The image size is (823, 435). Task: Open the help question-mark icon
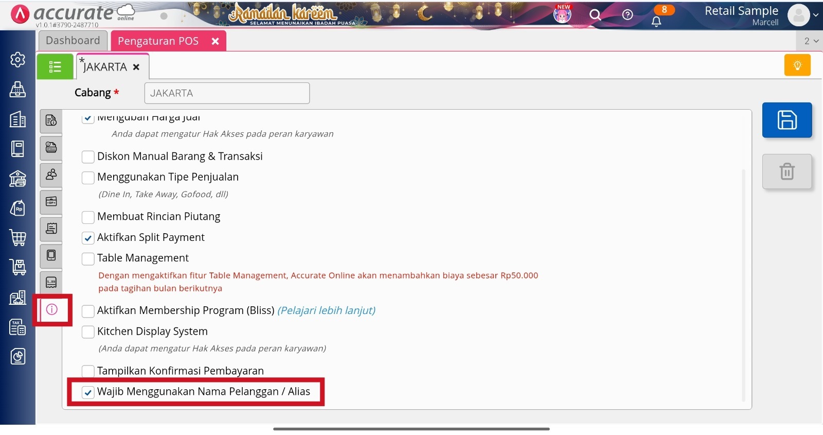click(x=628, y=15)
